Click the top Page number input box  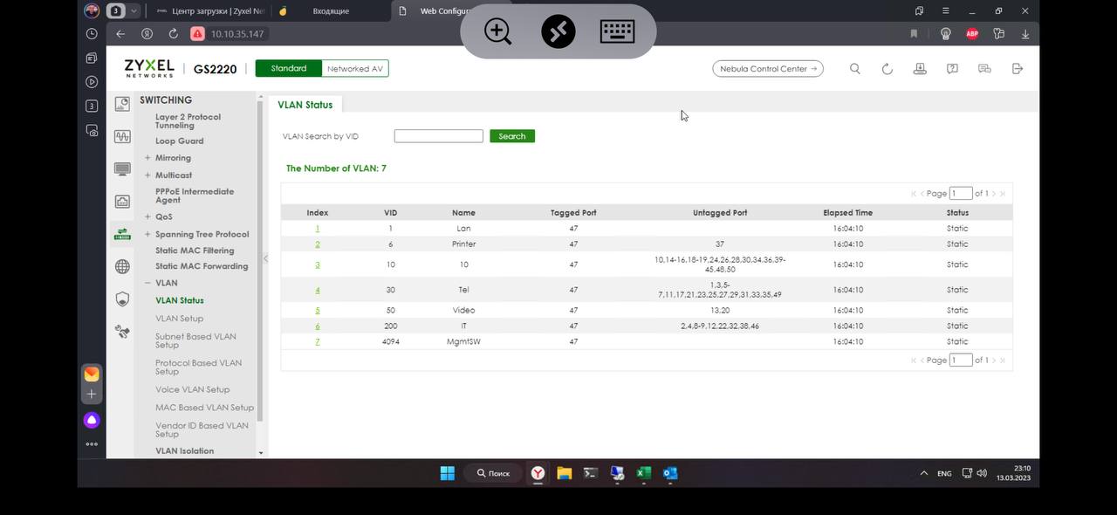click(961, 193)
